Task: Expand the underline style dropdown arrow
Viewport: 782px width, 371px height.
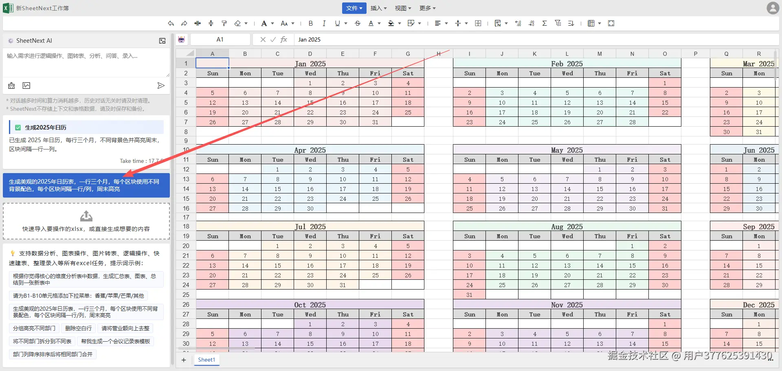Action: (346, 24)
